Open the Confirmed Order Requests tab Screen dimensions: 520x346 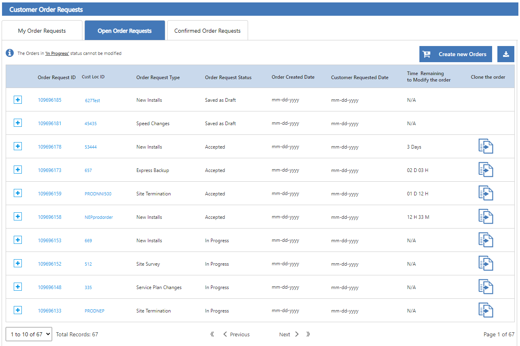pyautogui.click(x=207, y=31)
